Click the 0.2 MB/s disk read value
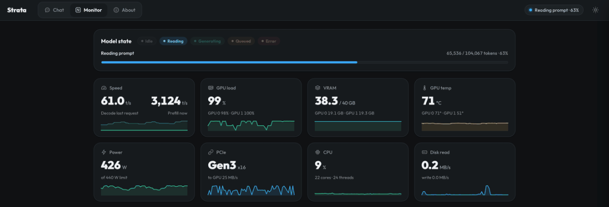The height and width of the screenshot is (207, 609). (436, 165)
